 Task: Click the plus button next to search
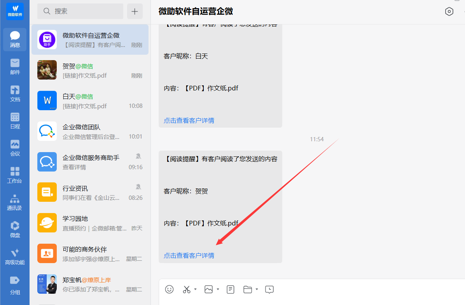point(135,11)
